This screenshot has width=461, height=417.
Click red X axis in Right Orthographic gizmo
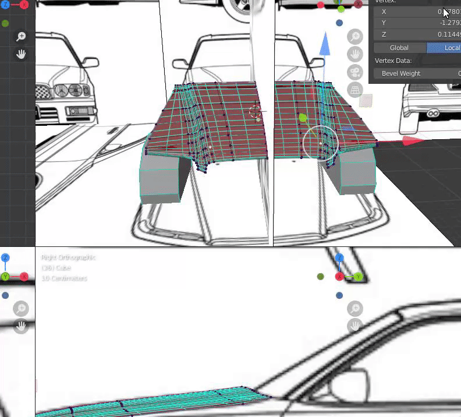tap(339, 277)
